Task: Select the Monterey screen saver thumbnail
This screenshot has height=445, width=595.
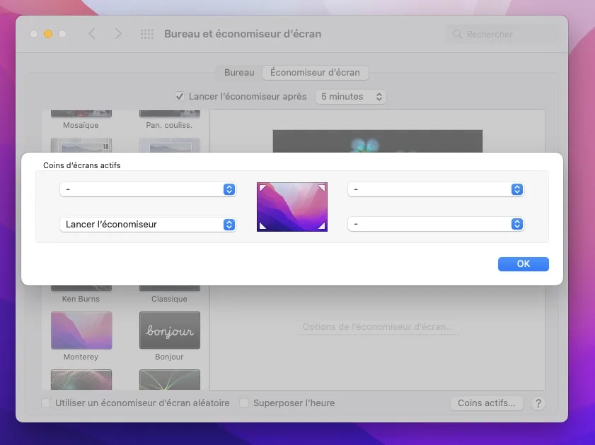Action: [x=81, y=331]
